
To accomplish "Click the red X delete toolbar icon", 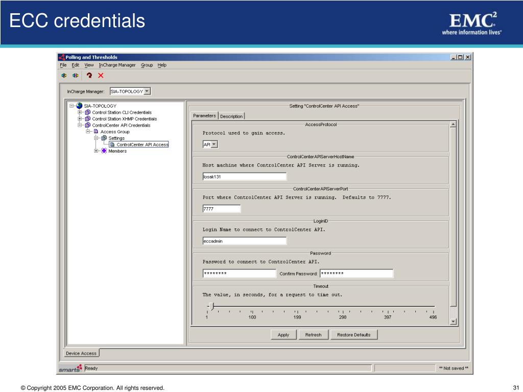I will [x=101, y=76].
